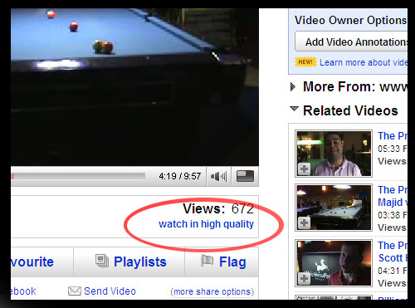Expand the 'More From' section
This screenshot has width=415, height=308.
(293, 87)
